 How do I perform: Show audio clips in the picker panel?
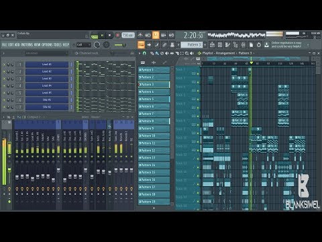154,63
